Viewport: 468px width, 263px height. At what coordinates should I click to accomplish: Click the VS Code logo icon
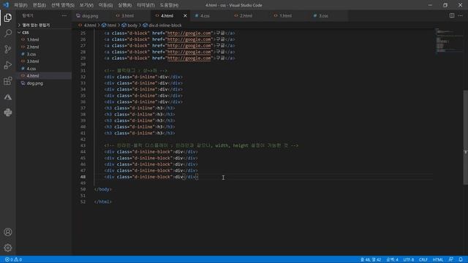6,5
